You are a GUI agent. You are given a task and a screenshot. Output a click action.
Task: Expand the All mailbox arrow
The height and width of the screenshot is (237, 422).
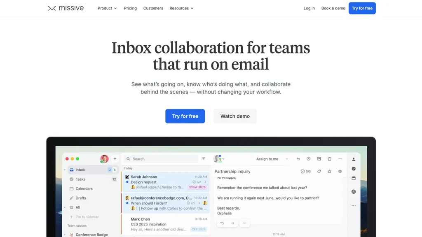pyautogui.click(x=65, y=207)
